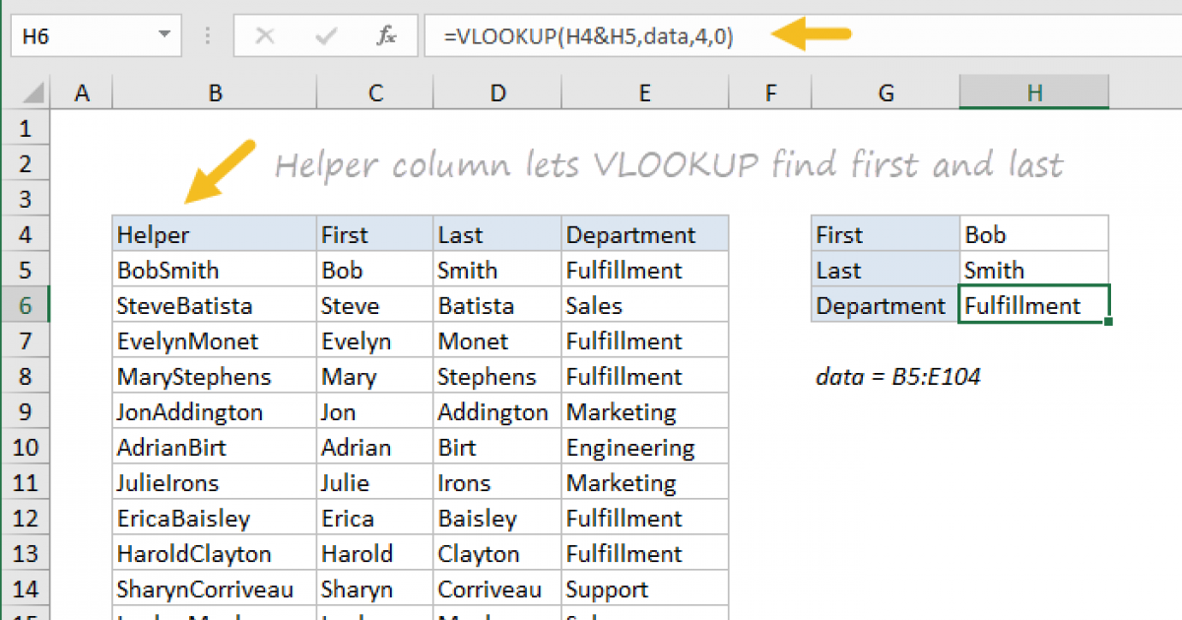The width and height of the screenshot is (1182, 620).
Task: Open the Name Box dropdown arrow
Action: pyautogui.click(x=165, y=35)
